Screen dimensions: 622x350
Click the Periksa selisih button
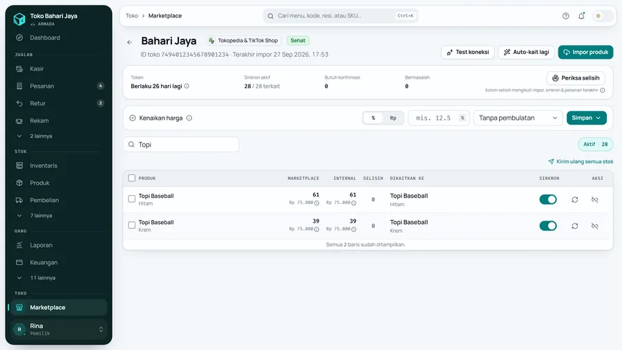point(576,78)
